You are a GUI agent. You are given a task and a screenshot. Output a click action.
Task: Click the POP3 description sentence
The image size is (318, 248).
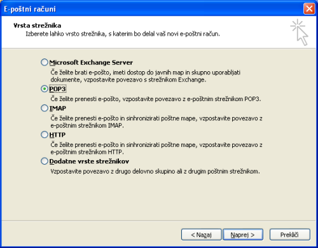click(x=156, y=99)
